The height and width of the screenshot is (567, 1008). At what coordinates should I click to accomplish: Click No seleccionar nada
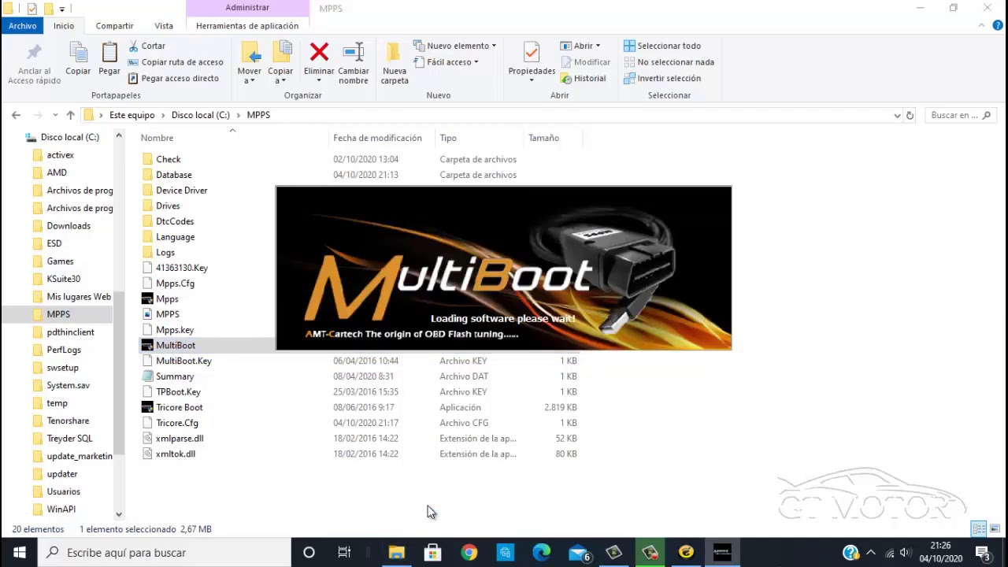[x=669, y=62]
